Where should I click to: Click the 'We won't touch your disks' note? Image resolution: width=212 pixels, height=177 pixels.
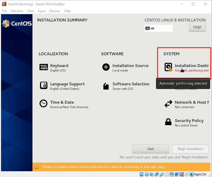(x=164, y=157)
